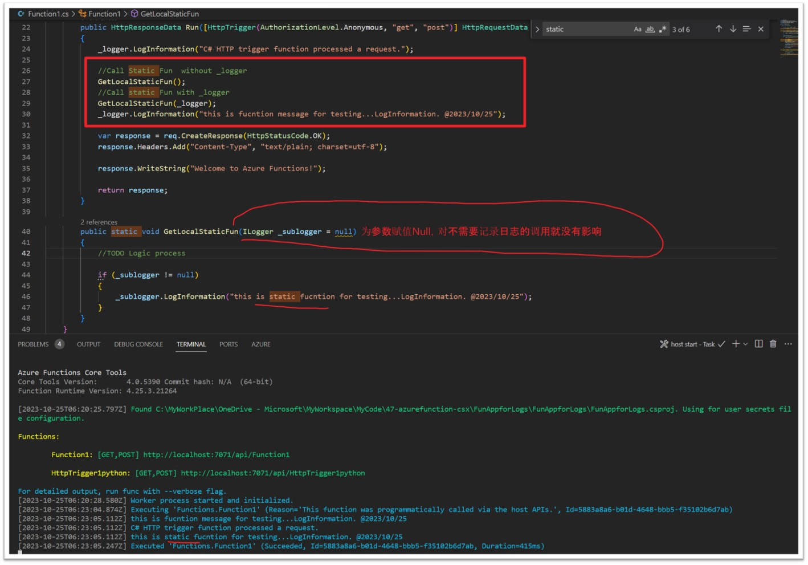Image resolution: width=808 pixels, height=565 pixels.
Task: Click the new terminal plus icon
Action: point(736,344)
